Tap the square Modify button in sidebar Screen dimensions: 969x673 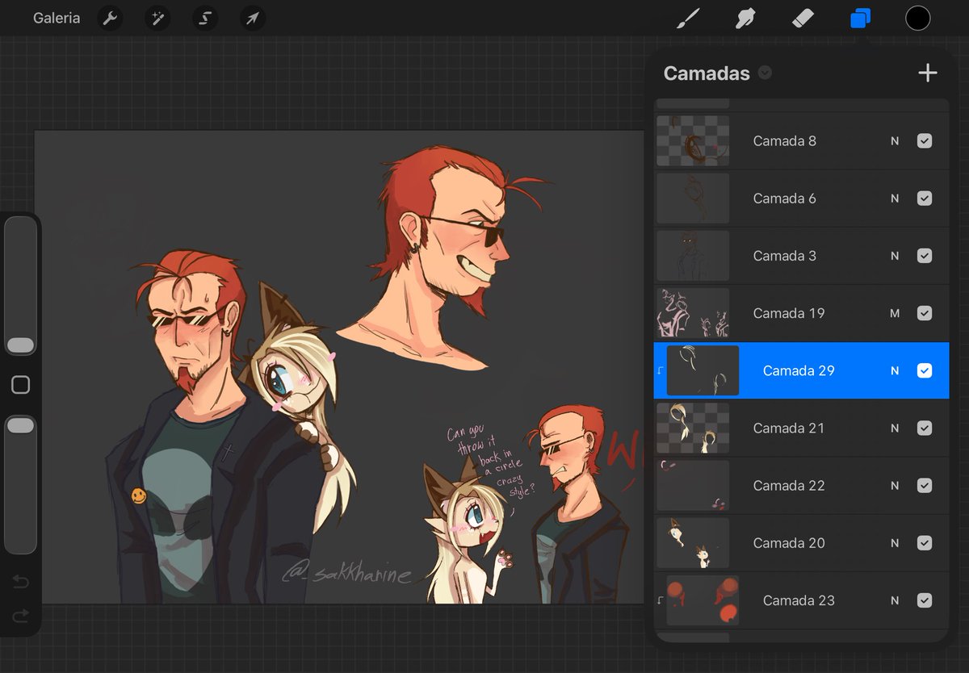[21, 385]
